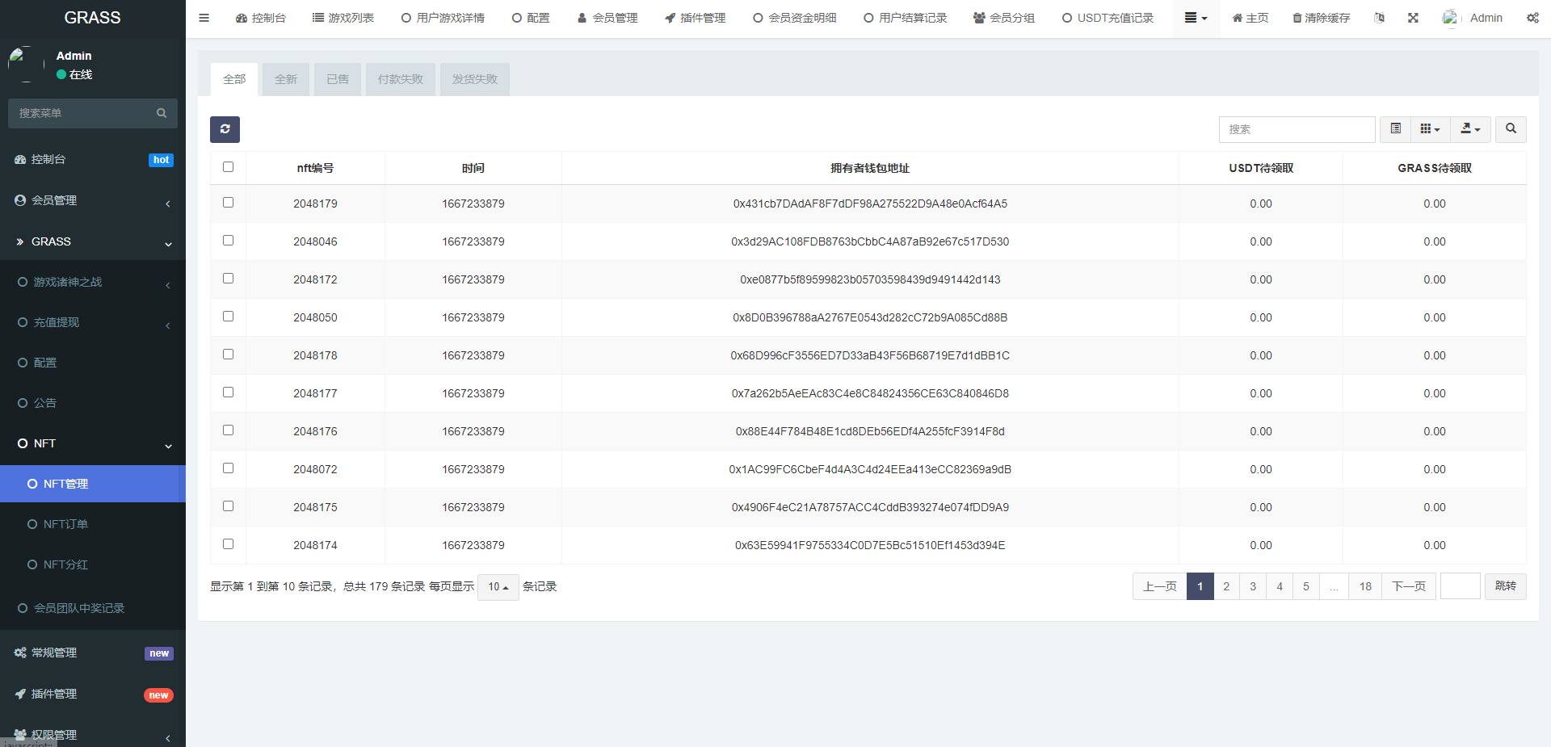Click the table refresh icon button
This screenshot has width=1551, height=747.
pos(225,129)
